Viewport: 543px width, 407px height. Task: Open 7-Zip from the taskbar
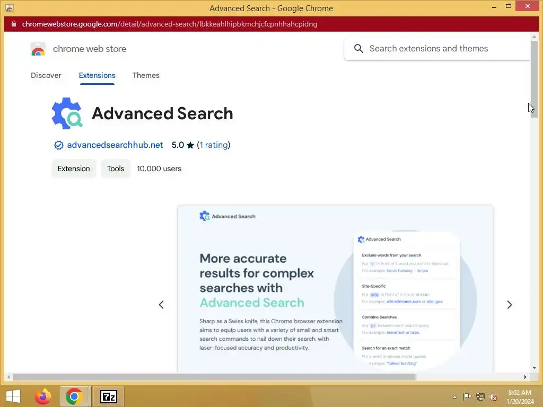(x=108, y=396)
